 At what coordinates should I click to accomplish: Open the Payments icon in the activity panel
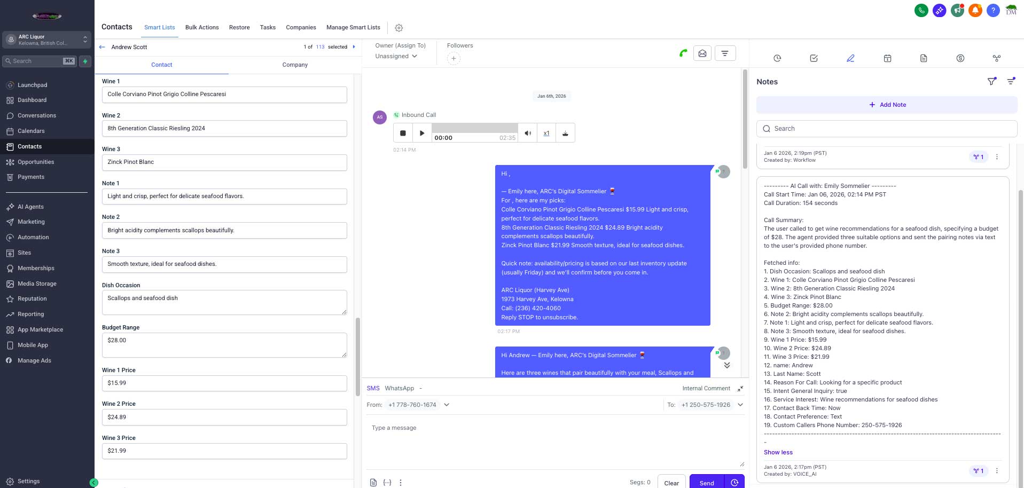[960, 58]
